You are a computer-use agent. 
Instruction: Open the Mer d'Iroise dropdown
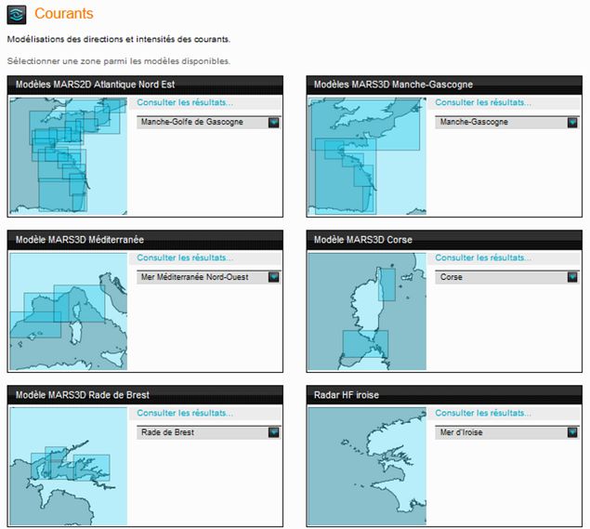507,432
